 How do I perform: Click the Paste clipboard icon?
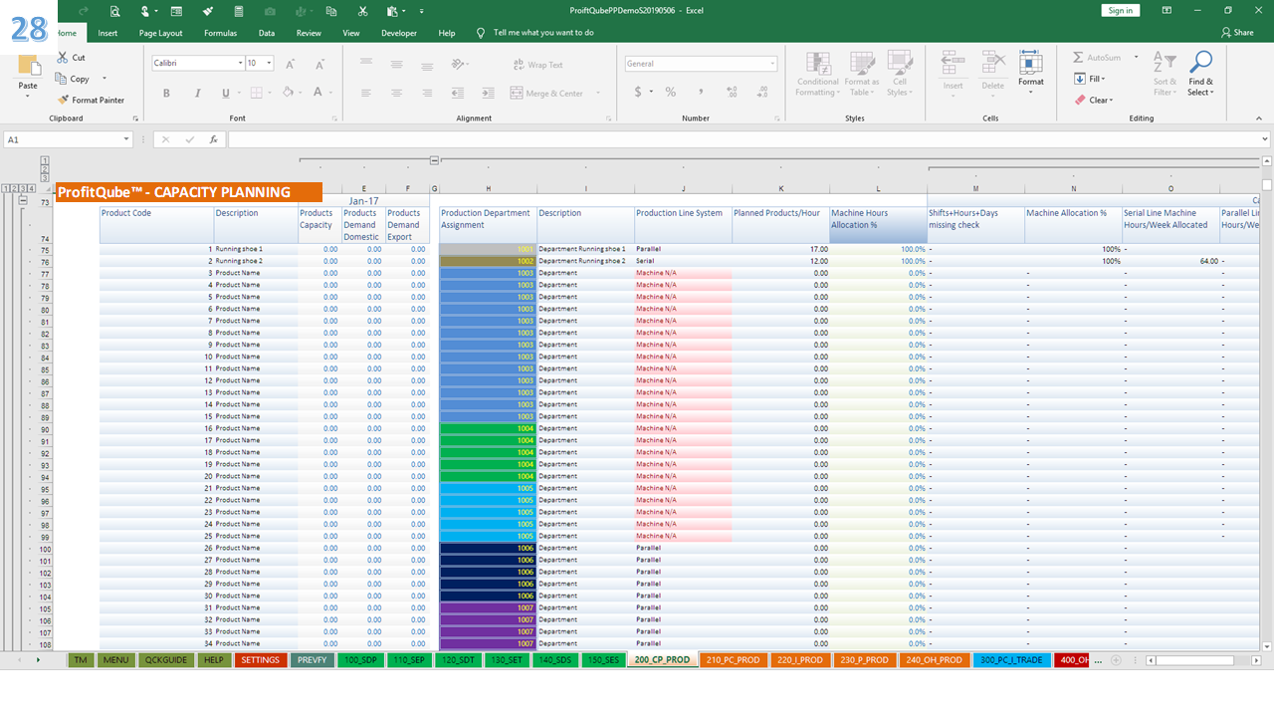tap(28, 66)
